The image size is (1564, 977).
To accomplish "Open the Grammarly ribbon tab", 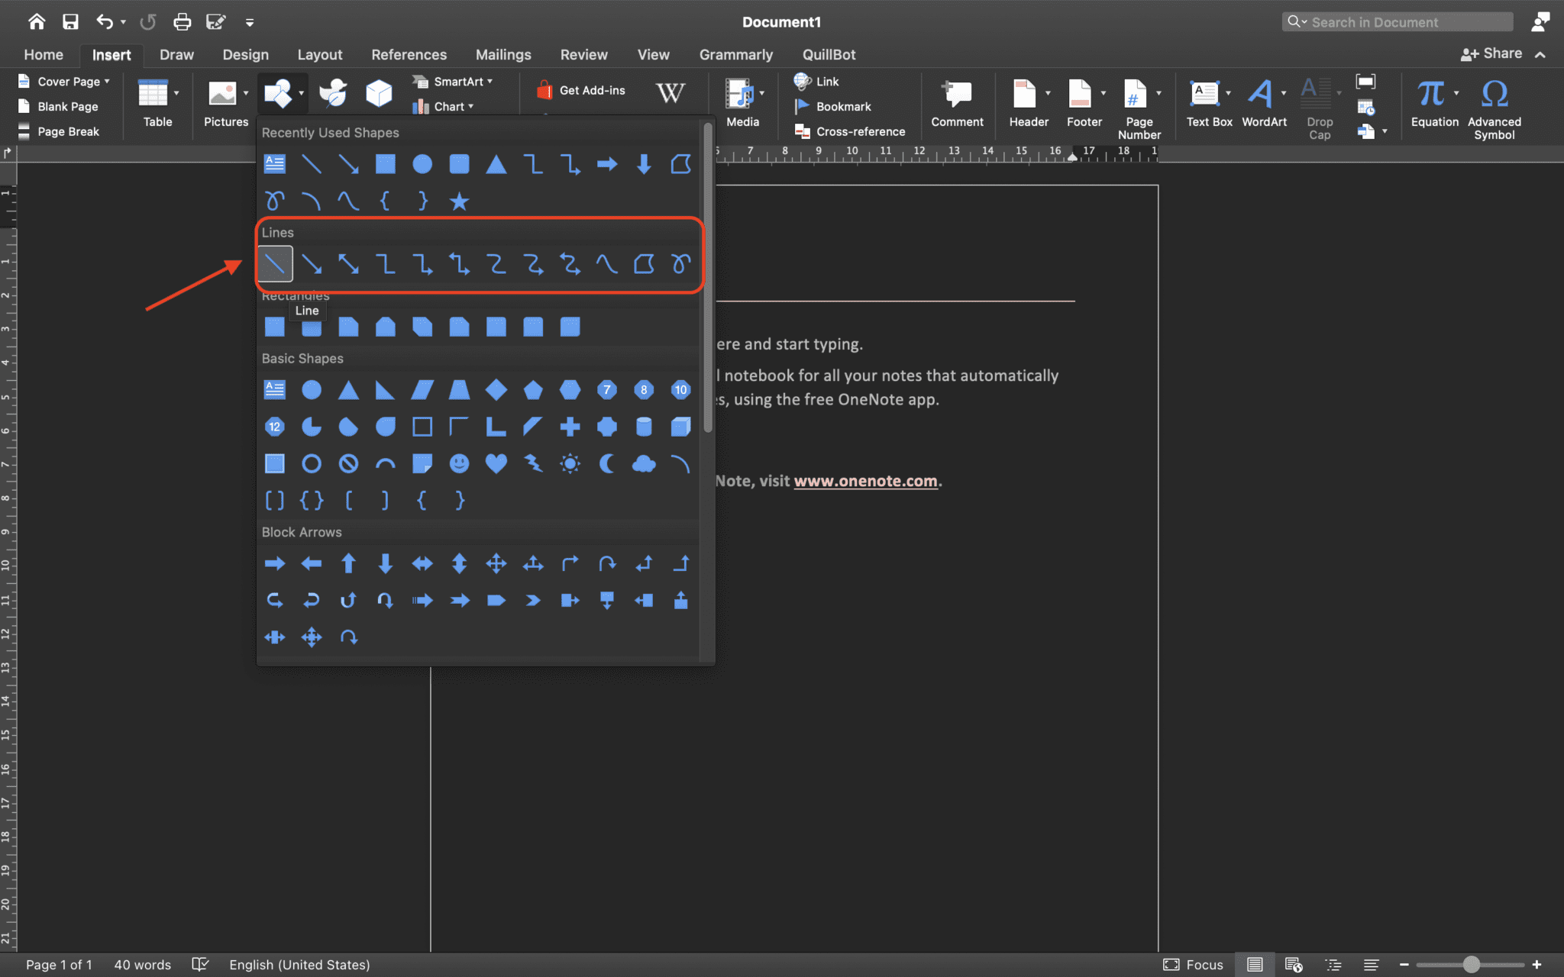I will (735, 54).
